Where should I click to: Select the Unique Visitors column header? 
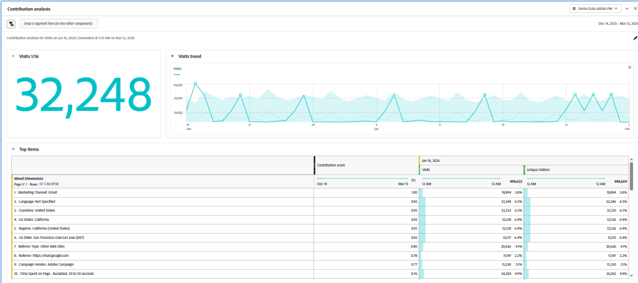pyautogui.click(x=540, y=169)
